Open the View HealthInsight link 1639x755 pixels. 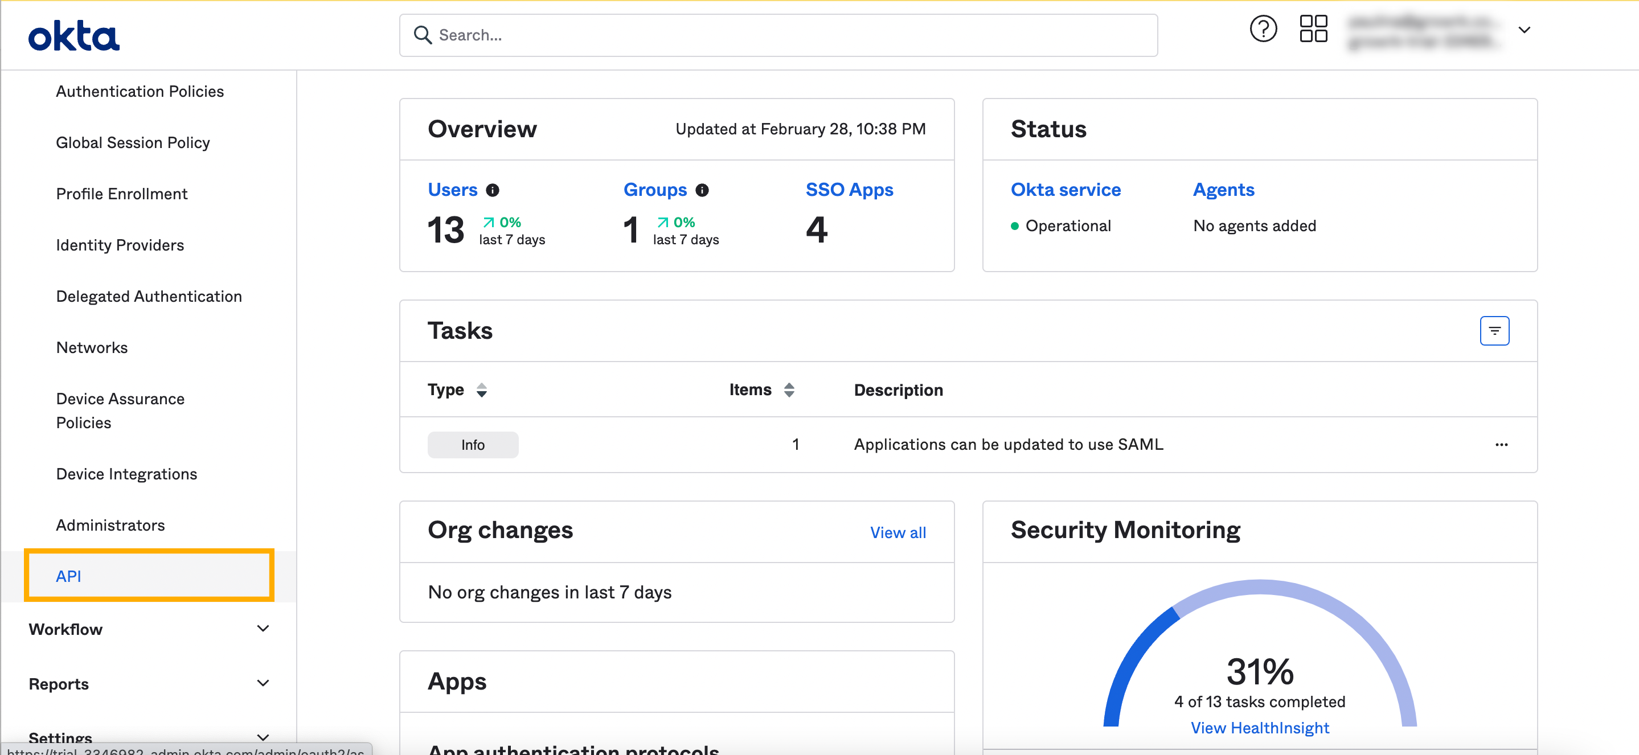tap(1259, 728)
